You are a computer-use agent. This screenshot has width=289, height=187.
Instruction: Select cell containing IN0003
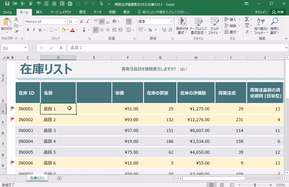[27, 131]
